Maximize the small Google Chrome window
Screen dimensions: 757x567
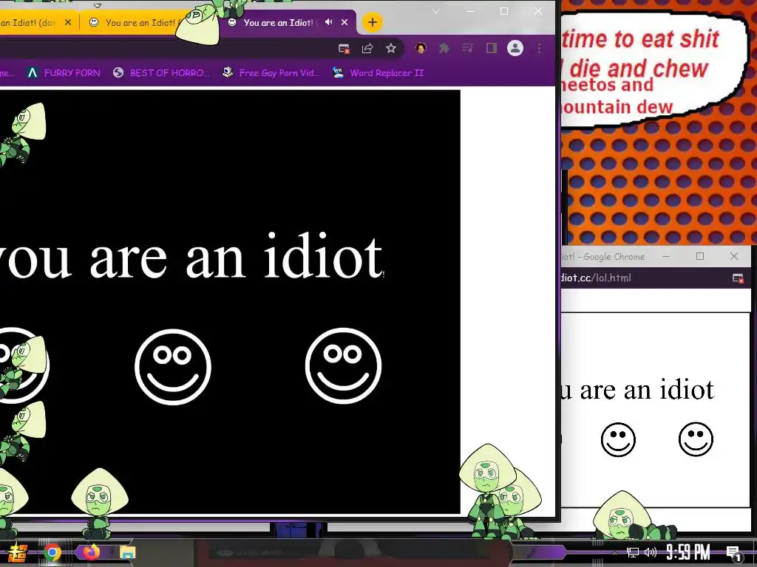700,256
